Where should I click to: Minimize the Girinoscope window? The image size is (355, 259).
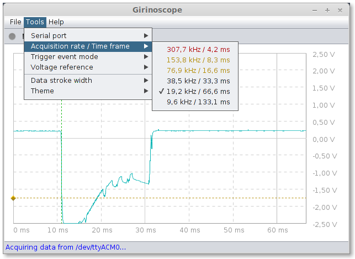[x=315, y=10]
